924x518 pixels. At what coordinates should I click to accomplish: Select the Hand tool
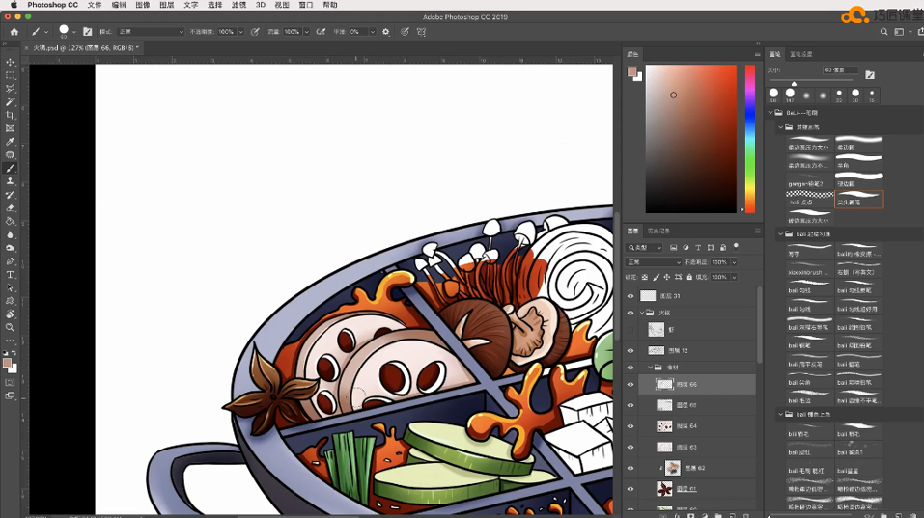click(10, 314)
